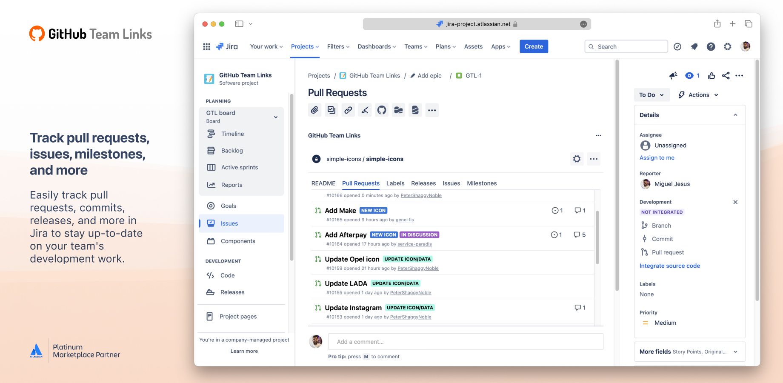The height and width of the screenshot is (383, 783).
Task: Switch to the Issues tab
Action: point(451,183)
